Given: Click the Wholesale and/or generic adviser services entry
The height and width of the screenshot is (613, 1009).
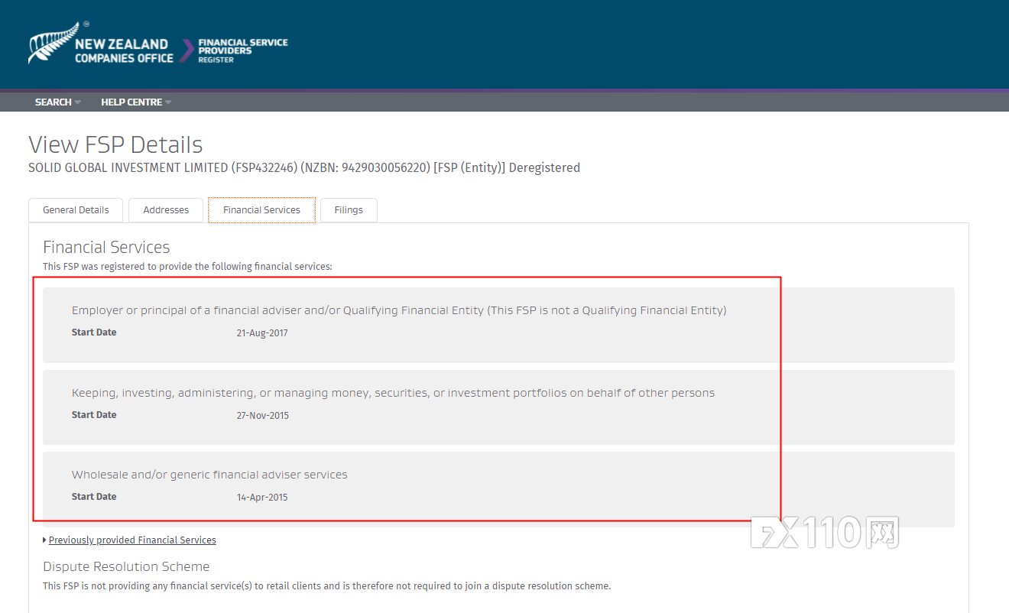Looking at the screenshot, I should (x=209, y=475).
